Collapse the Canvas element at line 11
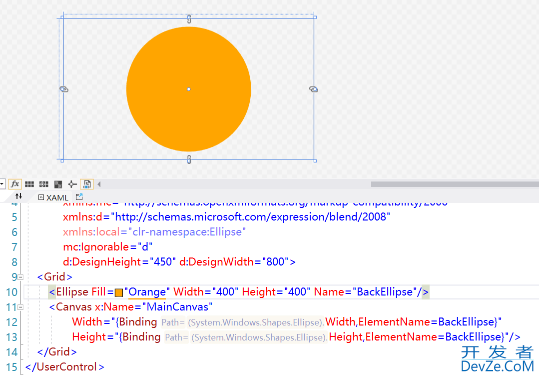Viewport: 539px width, 377px height. tap(20, 307)
